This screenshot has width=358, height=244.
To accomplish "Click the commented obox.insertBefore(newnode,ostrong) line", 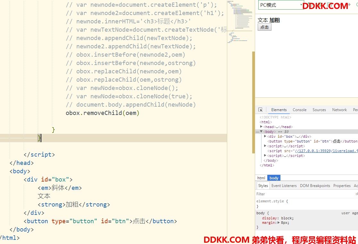I will (131, 63).
